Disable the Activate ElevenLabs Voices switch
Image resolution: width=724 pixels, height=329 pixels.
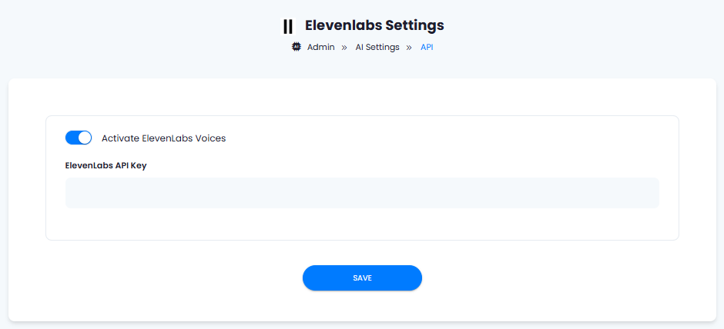pos(79,138)
